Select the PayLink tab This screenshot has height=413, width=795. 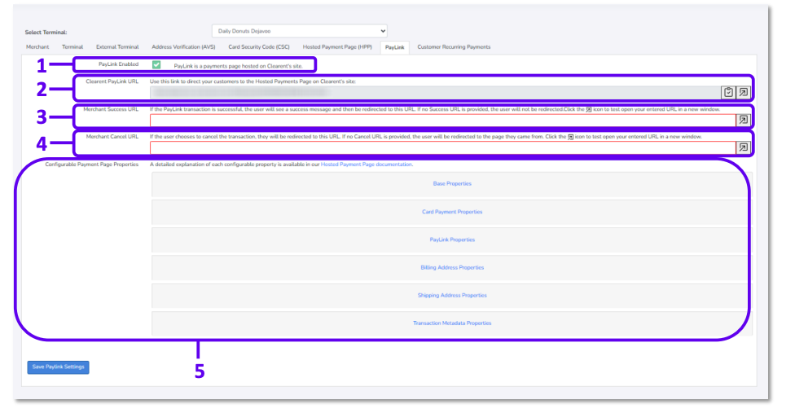tap(394, 47)
